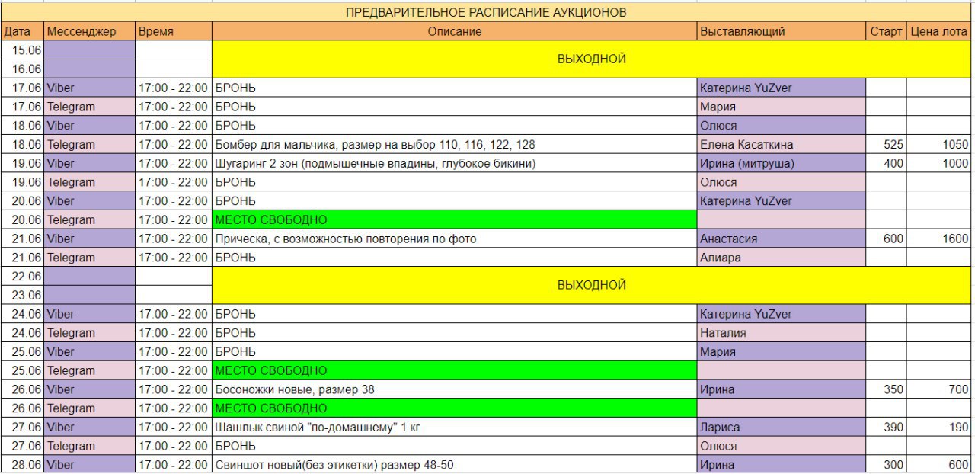This screenshot has width=975, height=474.
Task: Click the Viber cell in the 21.06 row
Action: point(89,239)
